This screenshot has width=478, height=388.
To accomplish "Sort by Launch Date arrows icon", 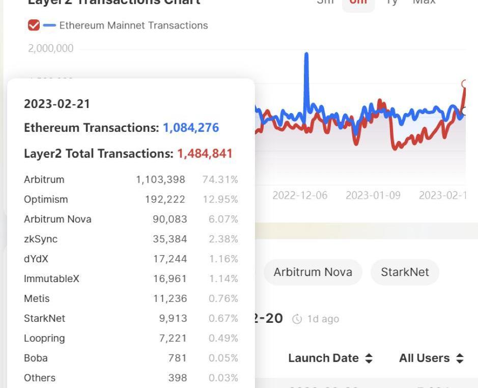I will [369, 358].
